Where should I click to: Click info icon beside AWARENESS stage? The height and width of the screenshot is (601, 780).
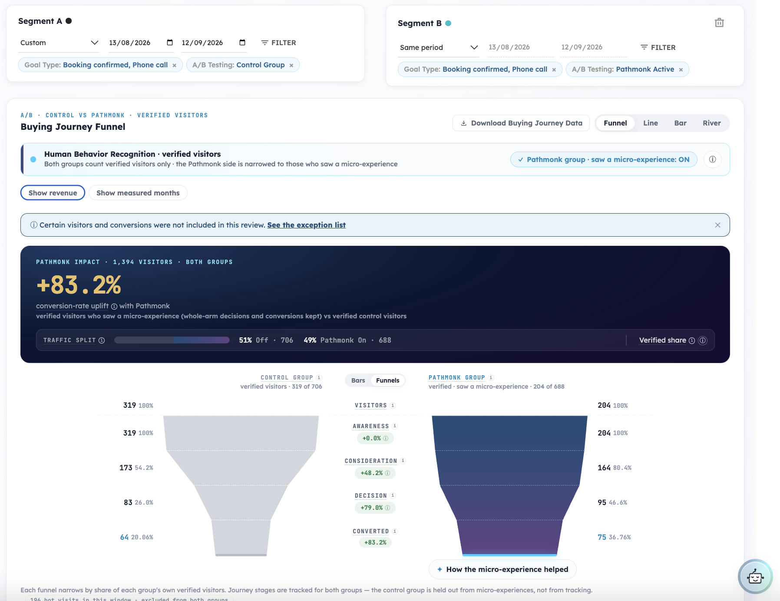click(x=395, y=426)
